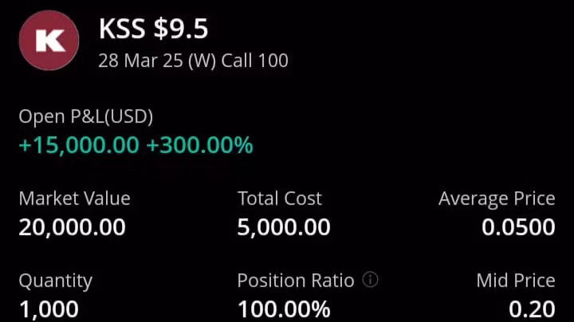Select the 0.0500 average price value
Image resolution: width=574 pixels, height=322 pixels.
coord(518,227)
